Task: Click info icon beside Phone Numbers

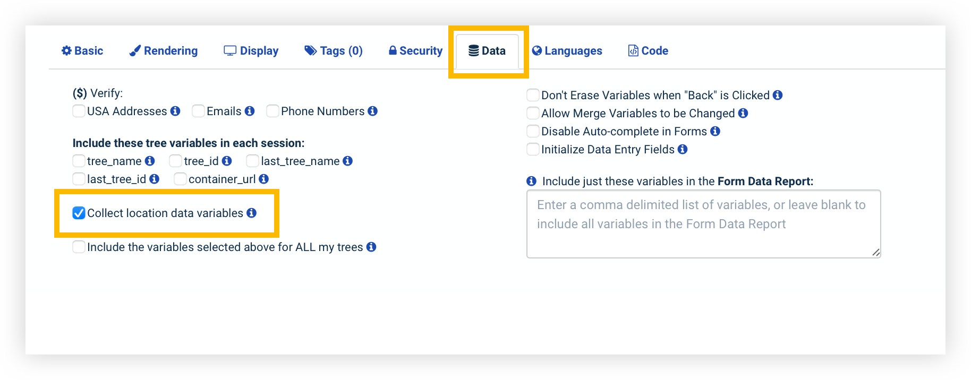Action: click(373, 111)
